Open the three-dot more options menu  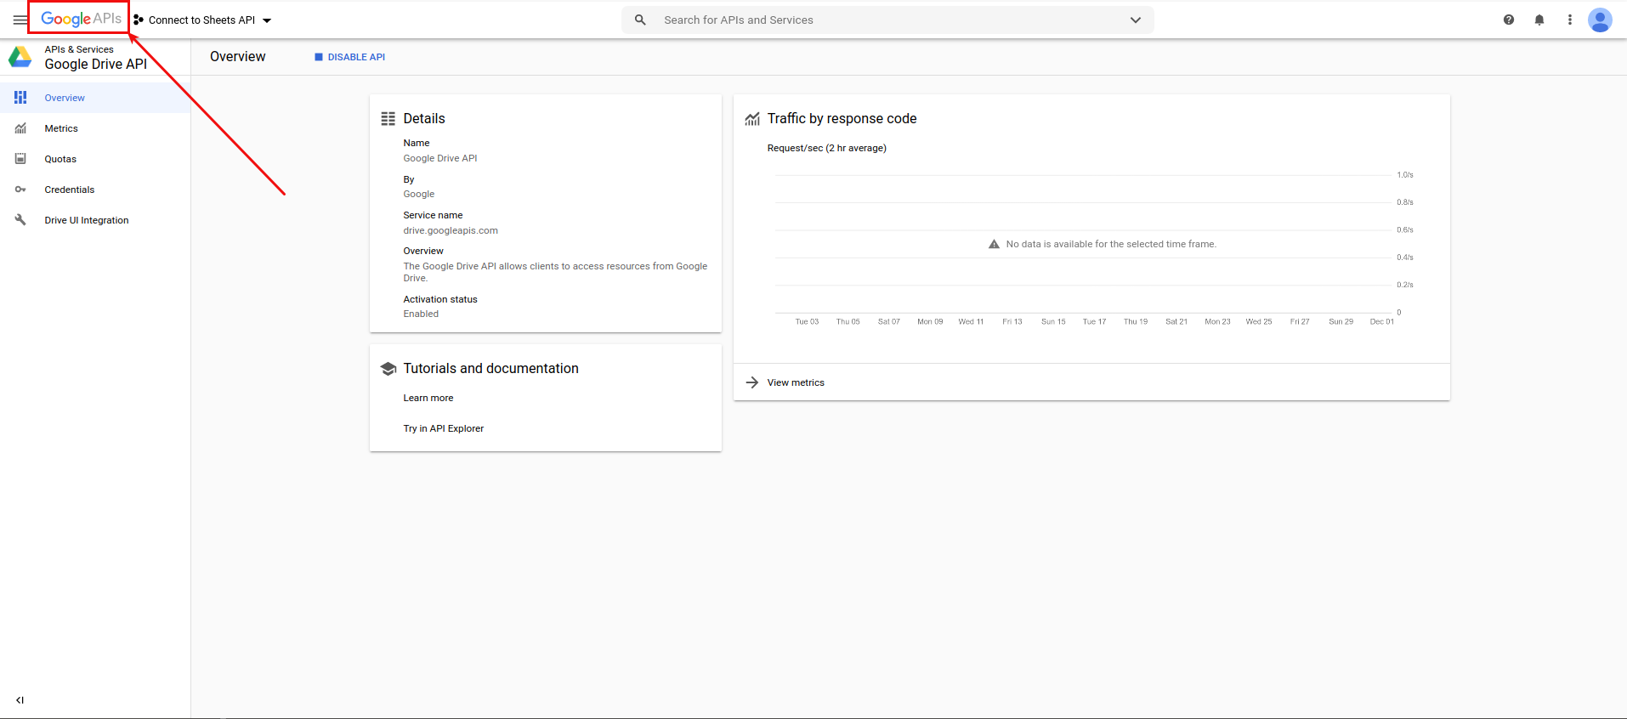point(1570,20)
